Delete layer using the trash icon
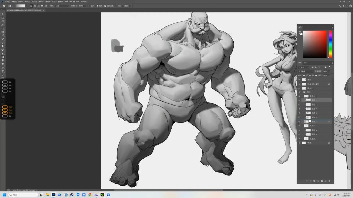The height and width of the screenshot is (198, 353). [329, 181]
